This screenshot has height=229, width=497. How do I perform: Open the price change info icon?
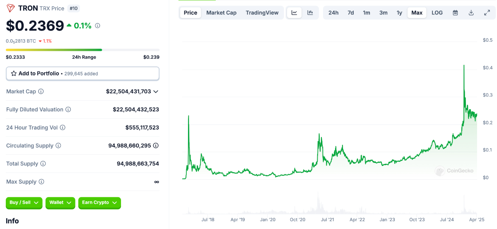pyautogui.click(x=98, y=26)
